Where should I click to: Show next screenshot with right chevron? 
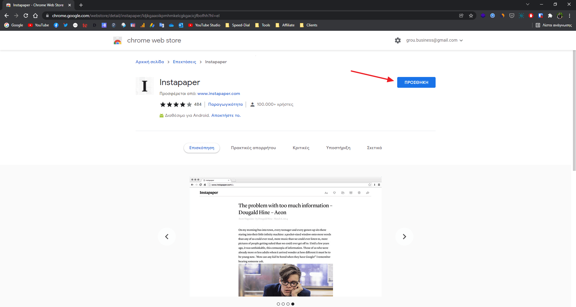tap(404, 237)
